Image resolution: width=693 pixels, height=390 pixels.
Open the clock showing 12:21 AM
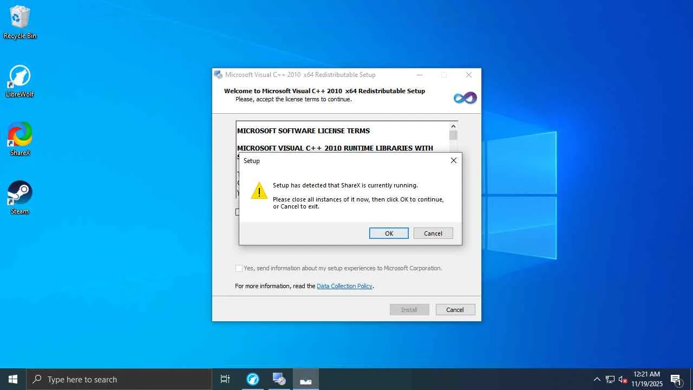click(x=647, y=379)
